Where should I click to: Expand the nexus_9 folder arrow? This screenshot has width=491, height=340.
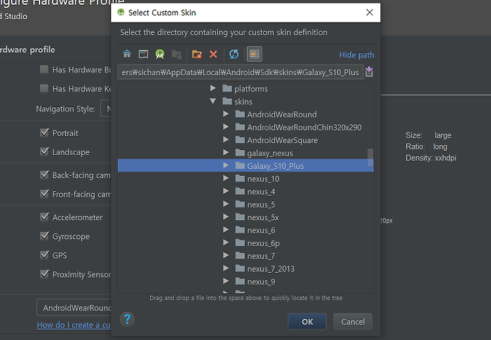[226, 281]
